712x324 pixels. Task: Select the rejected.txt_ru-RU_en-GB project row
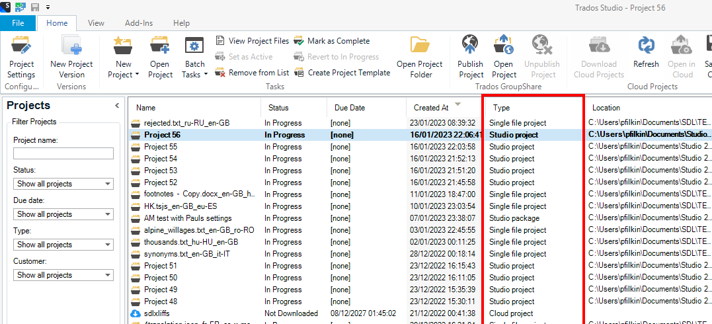coord(420,123)
